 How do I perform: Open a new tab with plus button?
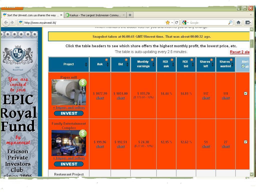130,15
